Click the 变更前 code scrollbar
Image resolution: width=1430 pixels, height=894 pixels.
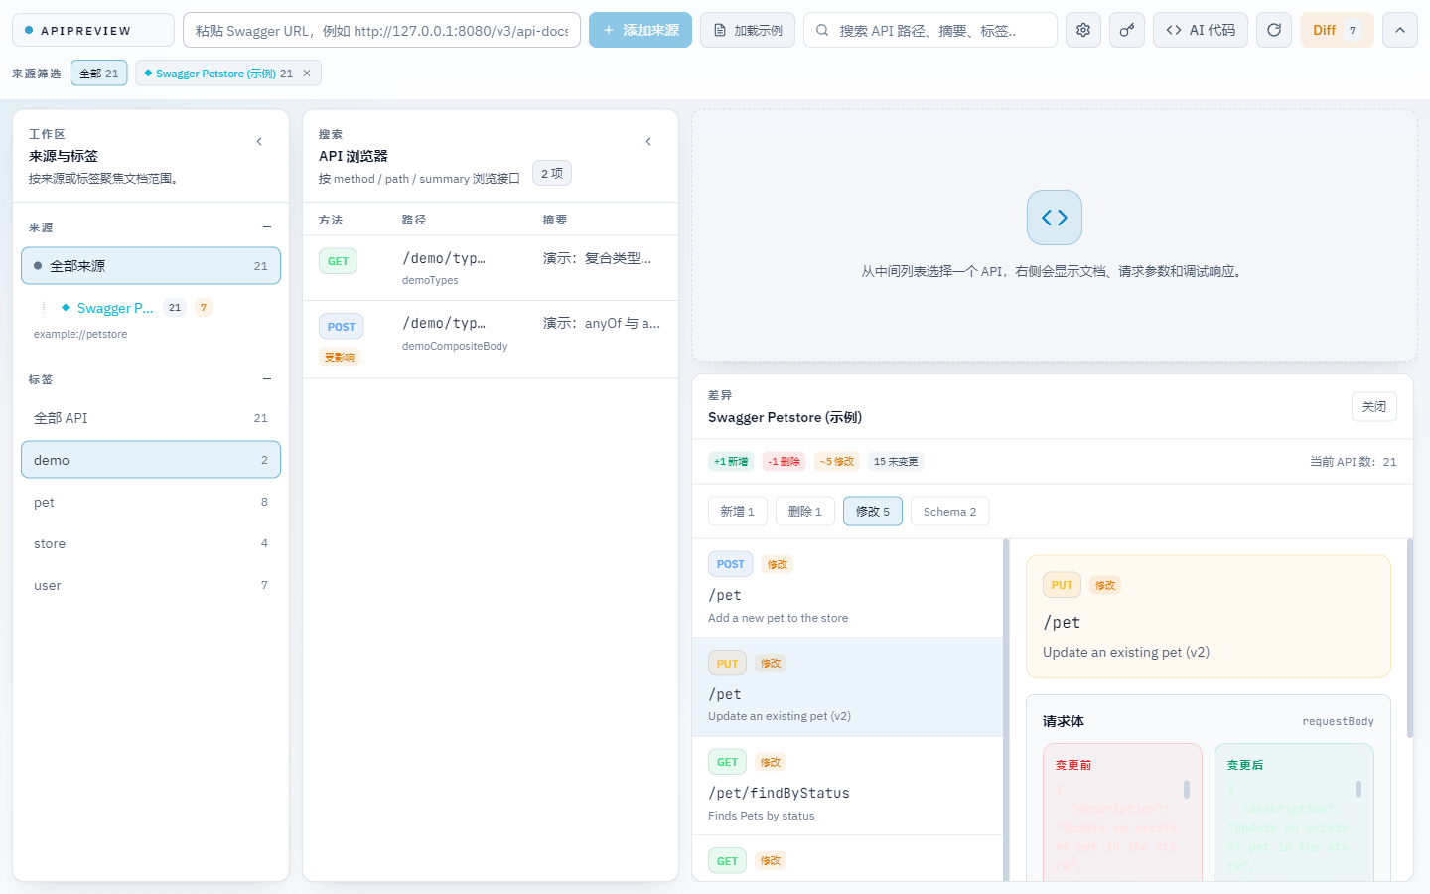(1187, 790)
